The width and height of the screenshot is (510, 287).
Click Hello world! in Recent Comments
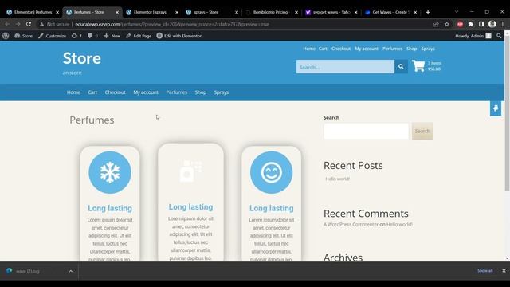pos(399,225)
